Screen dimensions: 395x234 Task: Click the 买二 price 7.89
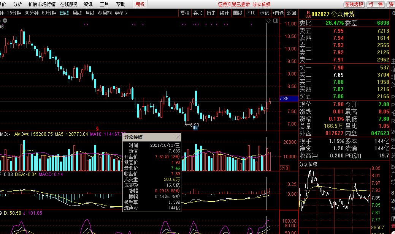pyautogui.click(x=338, y=75)
